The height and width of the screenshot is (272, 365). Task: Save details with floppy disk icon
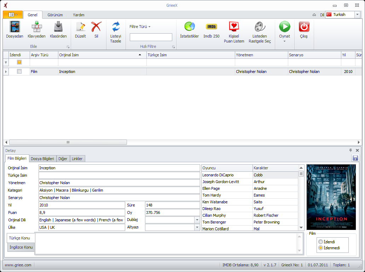click(355, 158)
